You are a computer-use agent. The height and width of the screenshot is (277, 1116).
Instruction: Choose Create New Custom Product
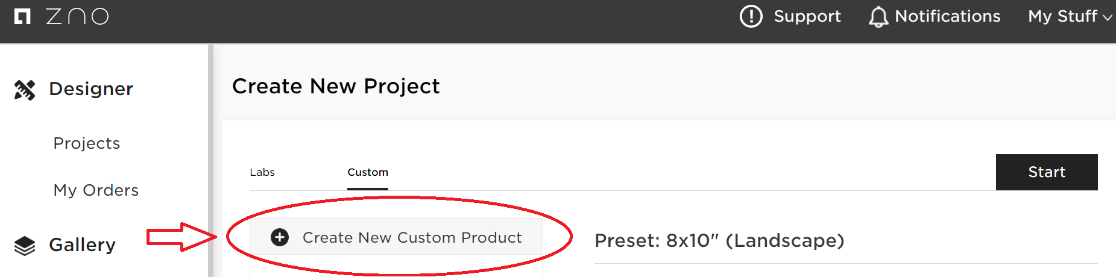(x=397, y=237)
